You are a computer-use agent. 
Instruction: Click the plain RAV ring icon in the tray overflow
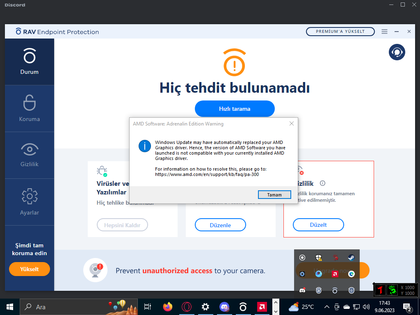[335, 290]
